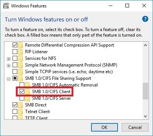Uncheck the SMB 1.0/CIFS Client checkbox
The height and width of the screenshot is (136, 153).
click(x=22, y=92)
